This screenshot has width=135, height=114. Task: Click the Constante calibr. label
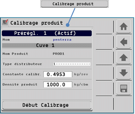22,74
